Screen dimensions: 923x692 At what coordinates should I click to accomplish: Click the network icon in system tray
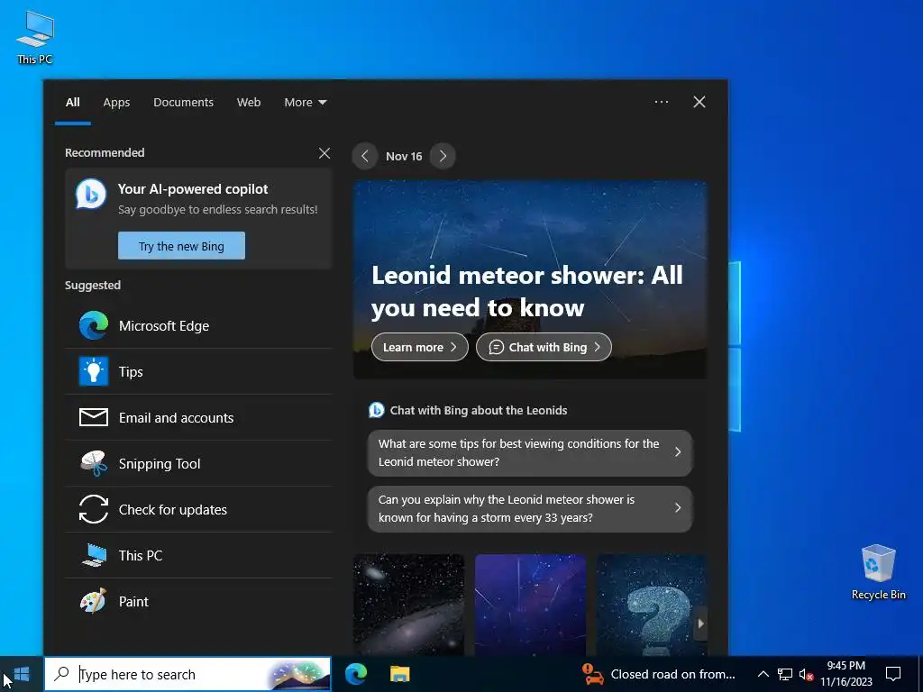(x=785, y=674)
